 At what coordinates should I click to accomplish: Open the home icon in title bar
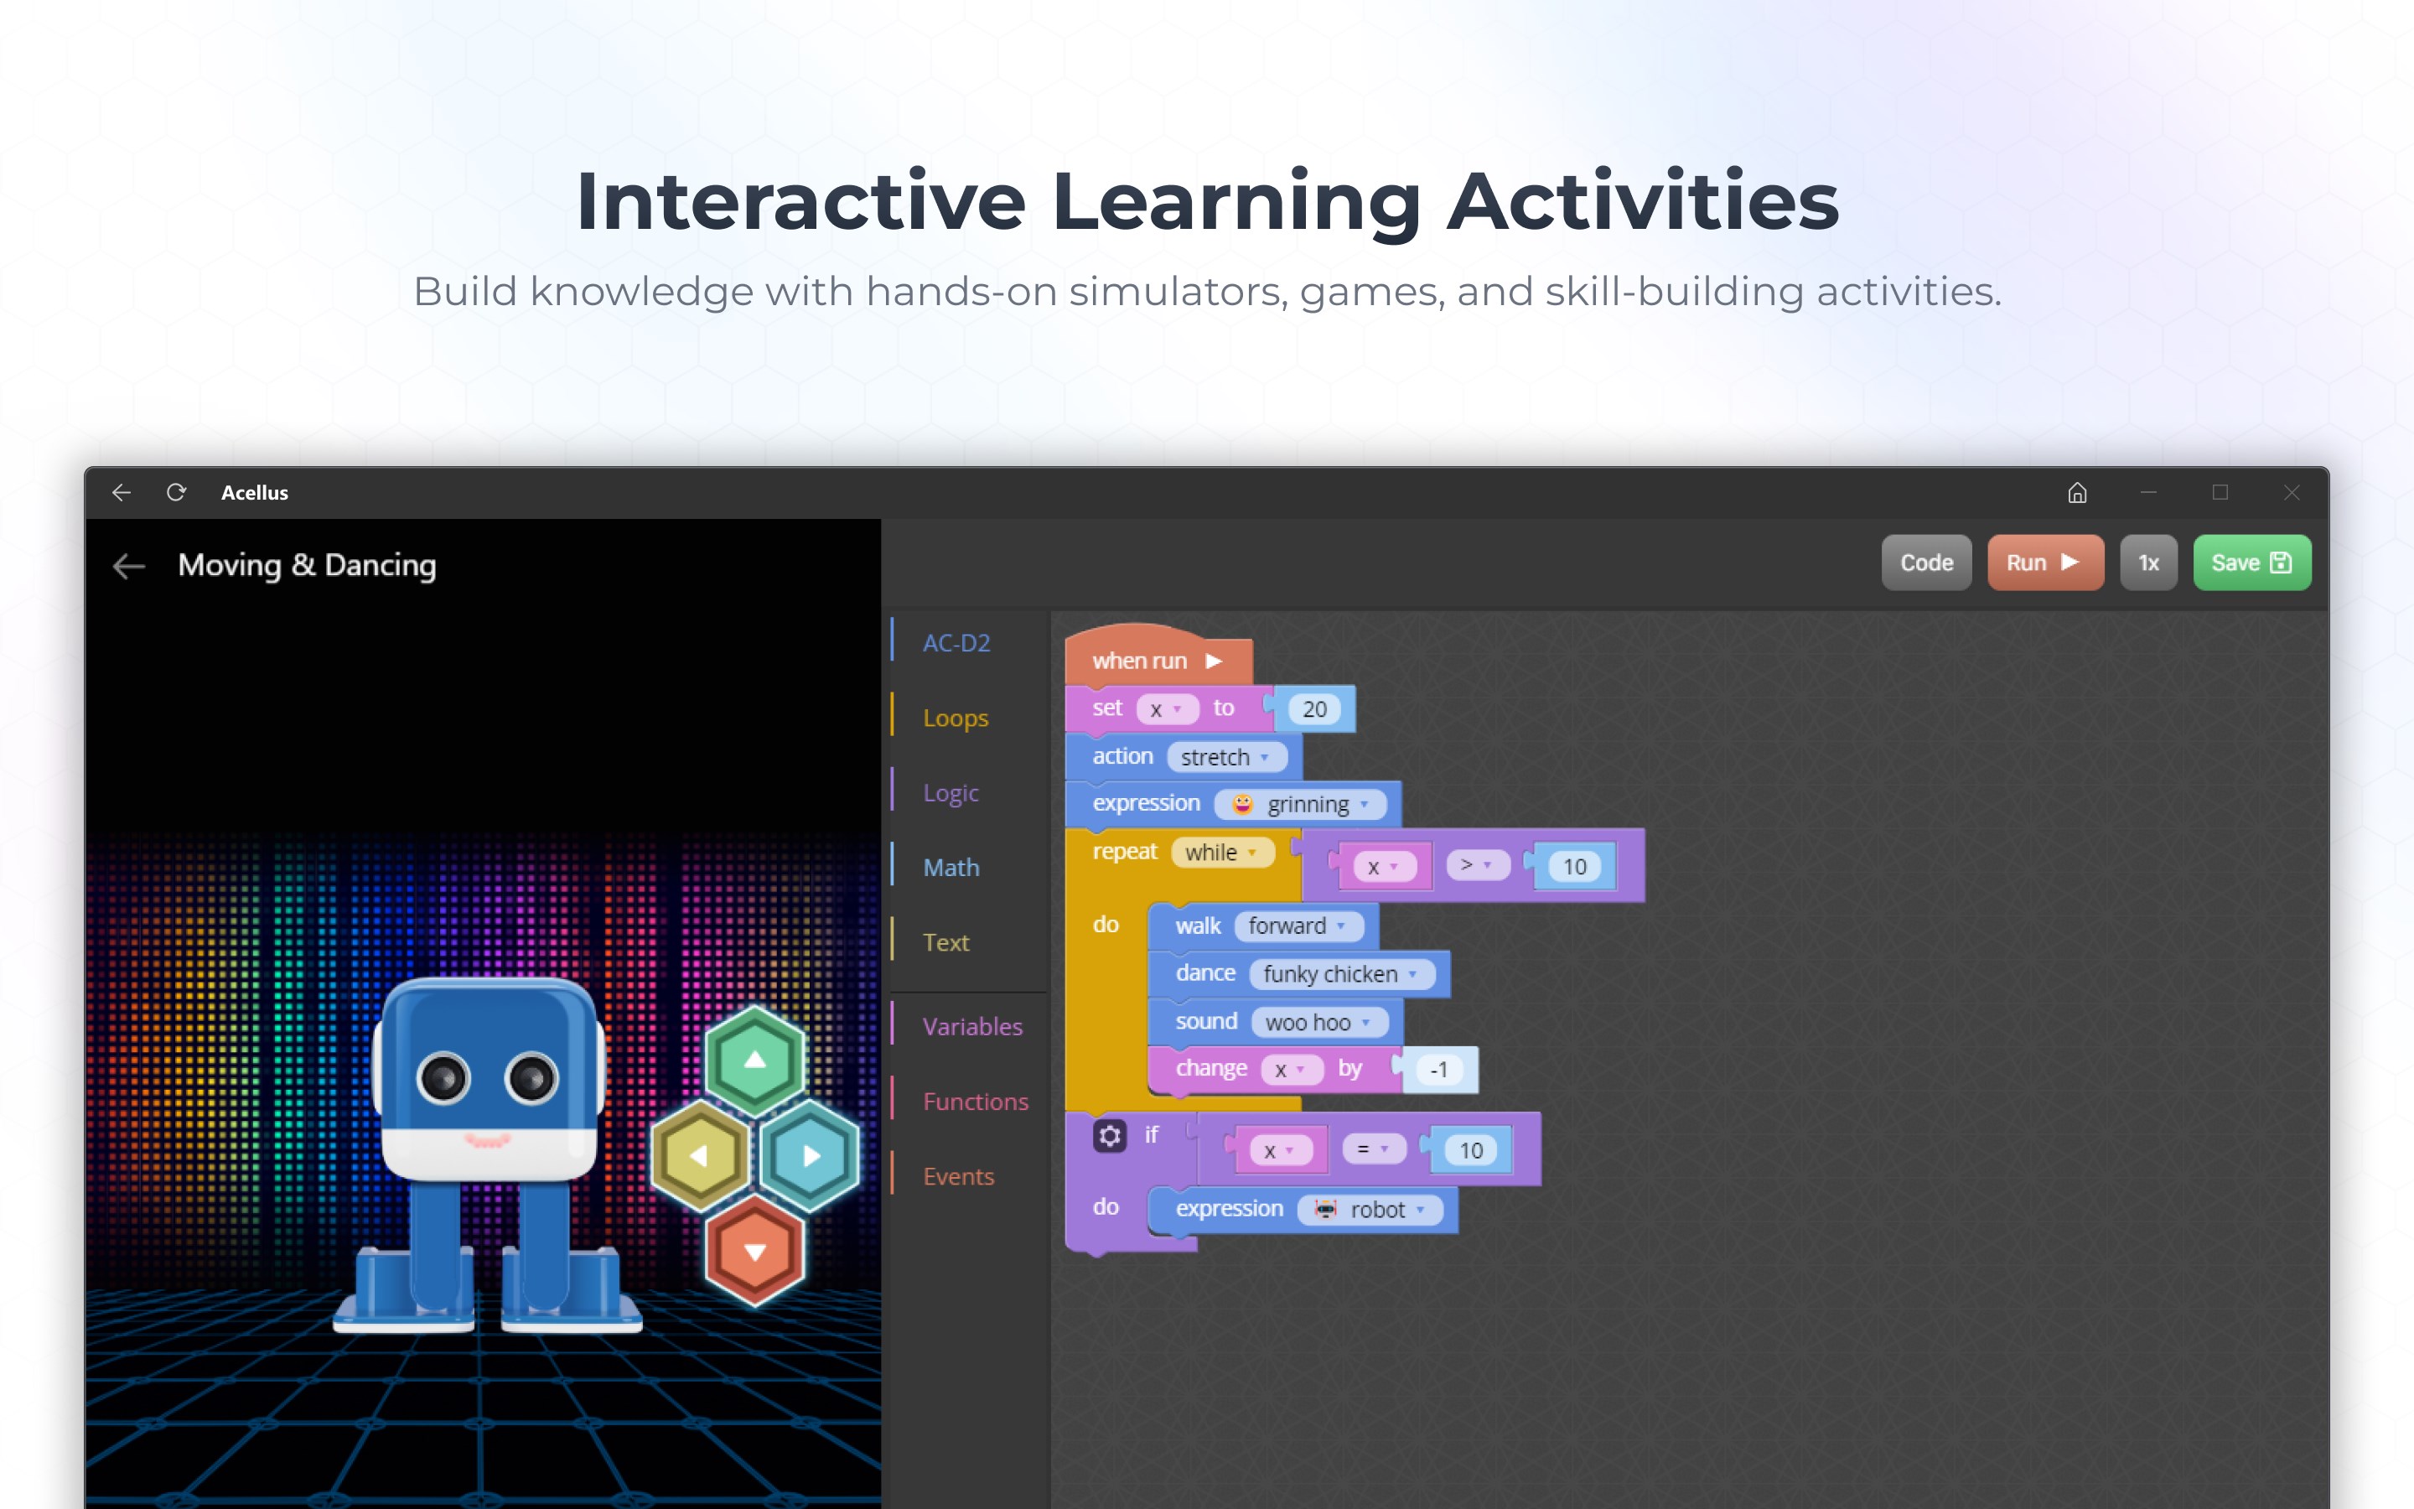(x=2077, y=493)
